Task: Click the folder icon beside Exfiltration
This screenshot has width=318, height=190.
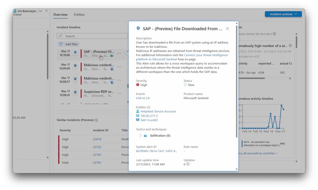Action: coord(145,136)
